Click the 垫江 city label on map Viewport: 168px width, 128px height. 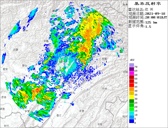point(59,115)
